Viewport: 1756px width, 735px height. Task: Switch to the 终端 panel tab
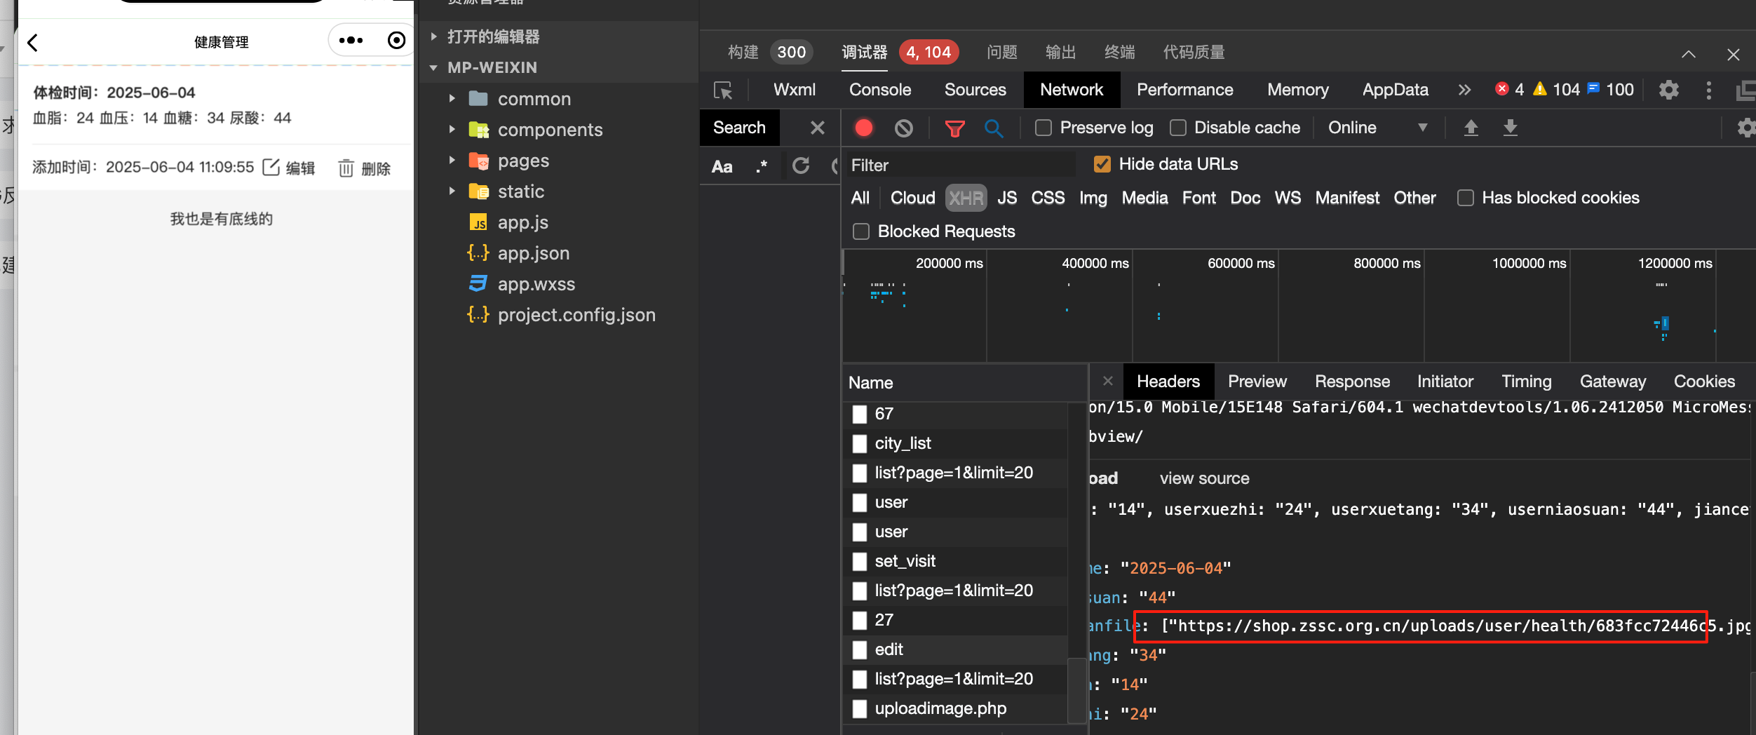1119,52
